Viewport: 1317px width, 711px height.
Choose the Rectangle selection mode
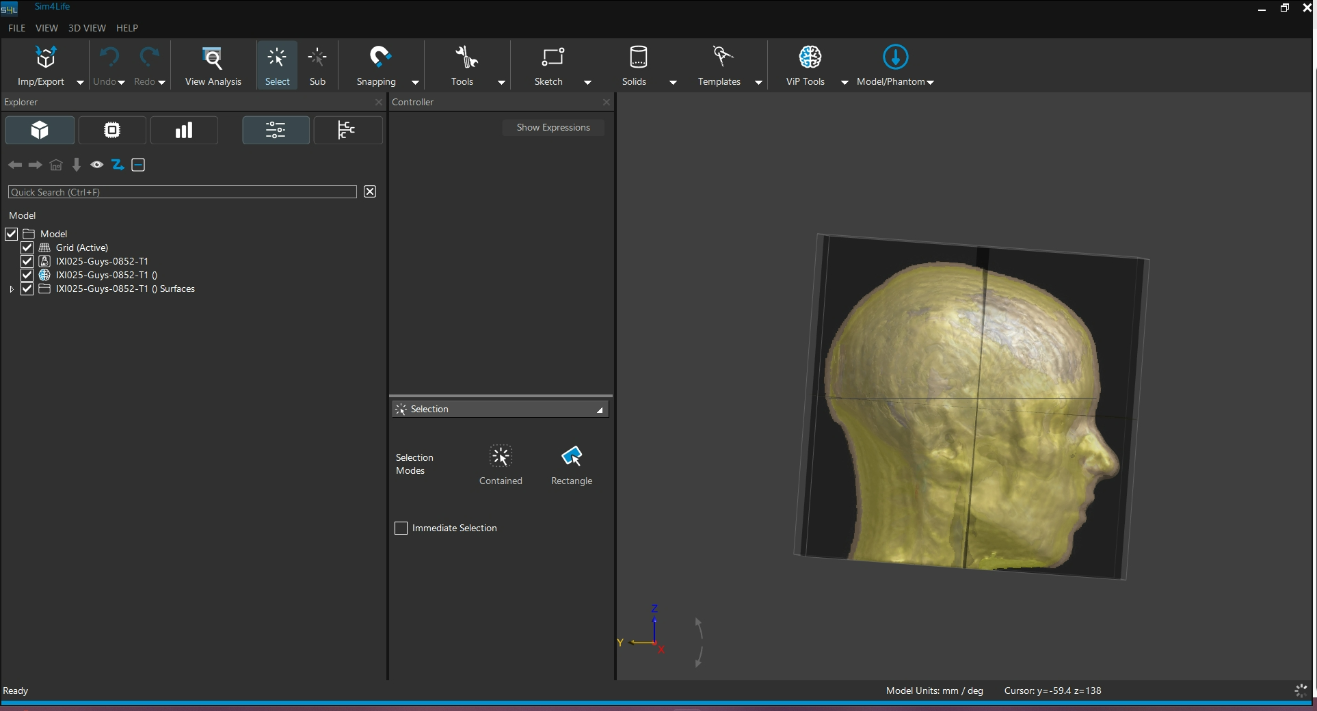[571, 457]
